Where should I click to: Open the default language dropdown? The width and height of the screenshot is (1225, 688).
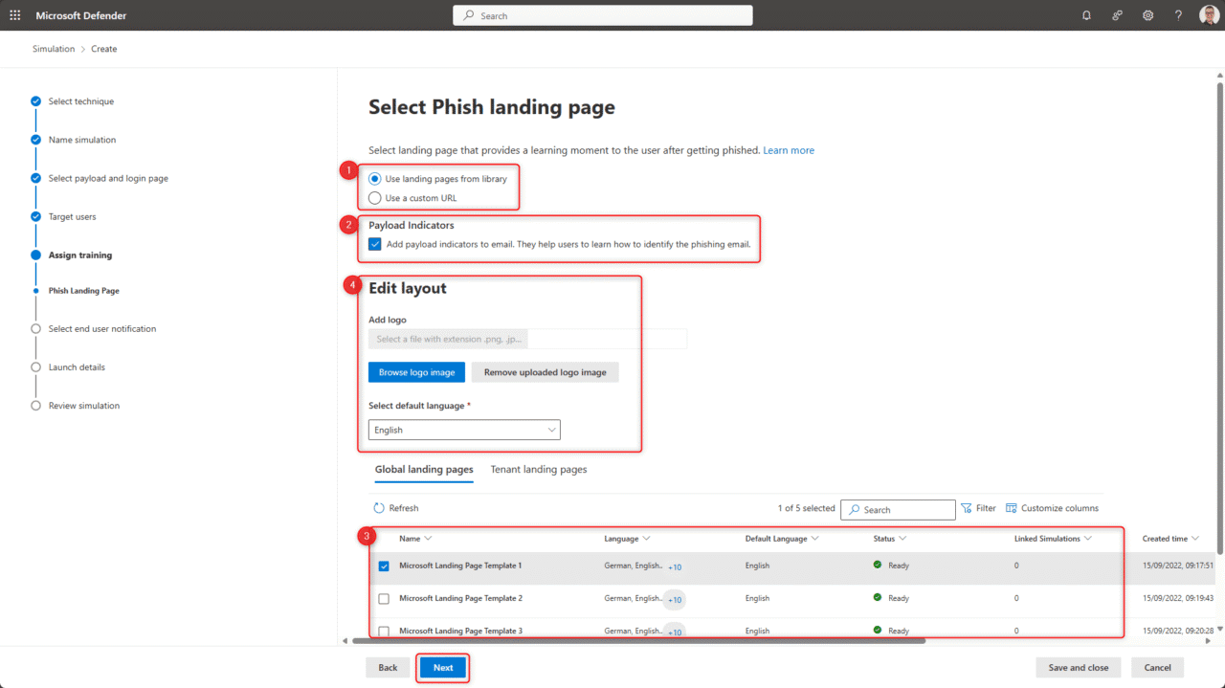tap(551, 429)
